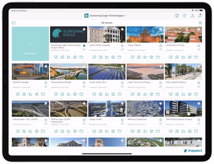Click the All Assets heading
The image size is (214, 164).
(107, 23)
